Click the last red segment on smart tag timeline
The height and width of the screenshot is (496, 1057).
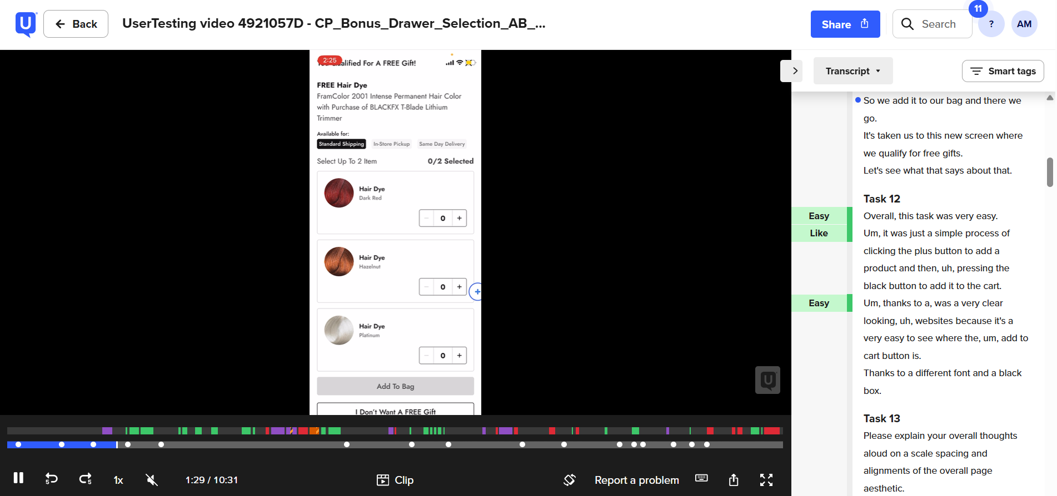pos(771,431)
